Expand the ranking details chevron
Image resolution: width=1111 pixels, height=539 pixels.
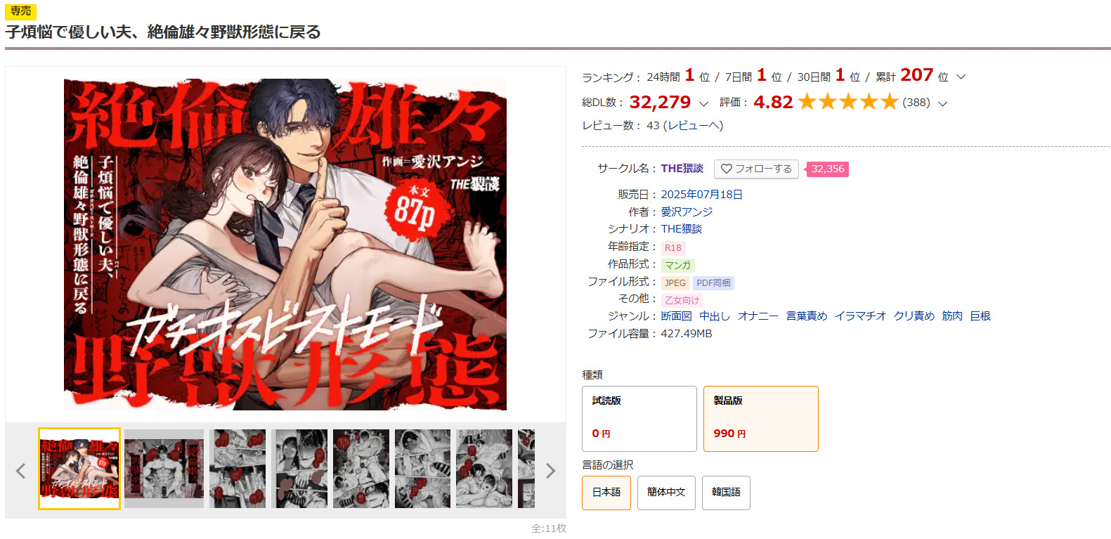coord(961,77)
